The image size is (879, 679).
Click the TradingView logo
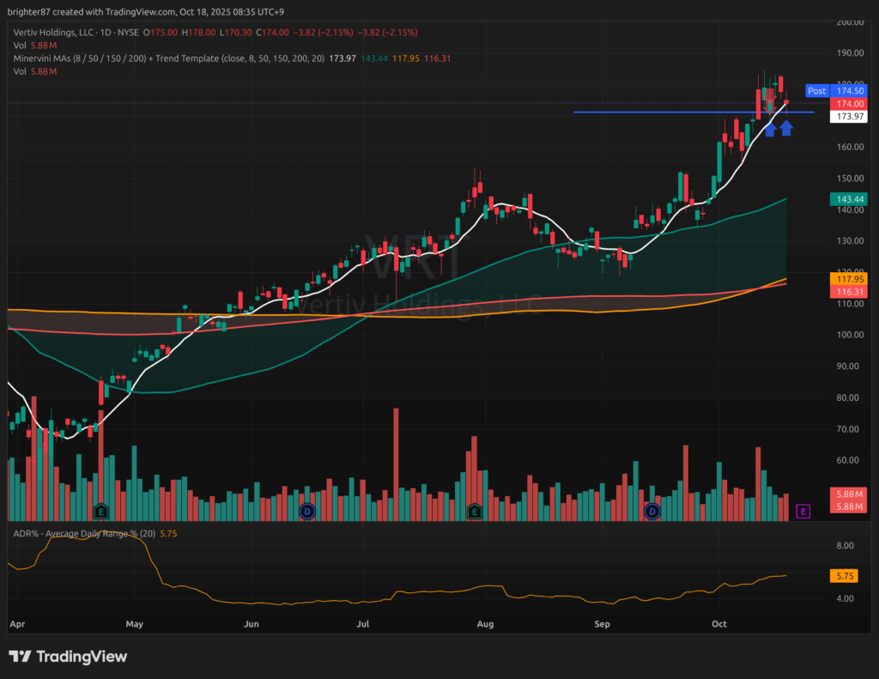68,657
